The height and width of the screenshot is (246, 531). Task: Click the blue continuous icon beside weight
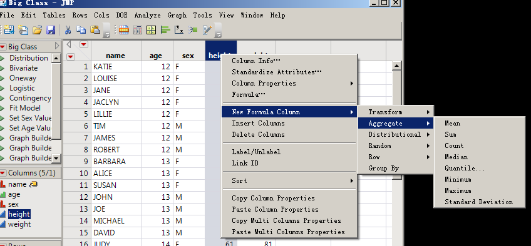(x=3, y=224)
